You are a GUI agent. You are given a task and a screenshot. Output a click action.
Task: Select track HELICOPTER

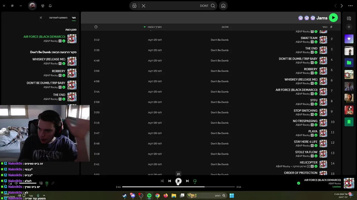[308, 162]
